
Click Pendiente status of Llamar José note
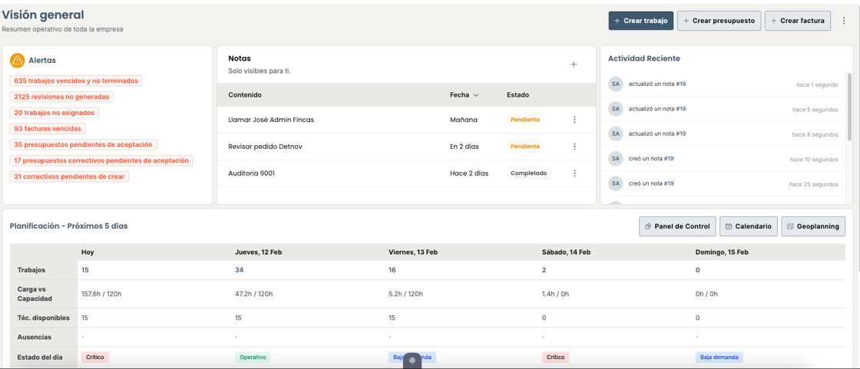(x=524, y=120)
